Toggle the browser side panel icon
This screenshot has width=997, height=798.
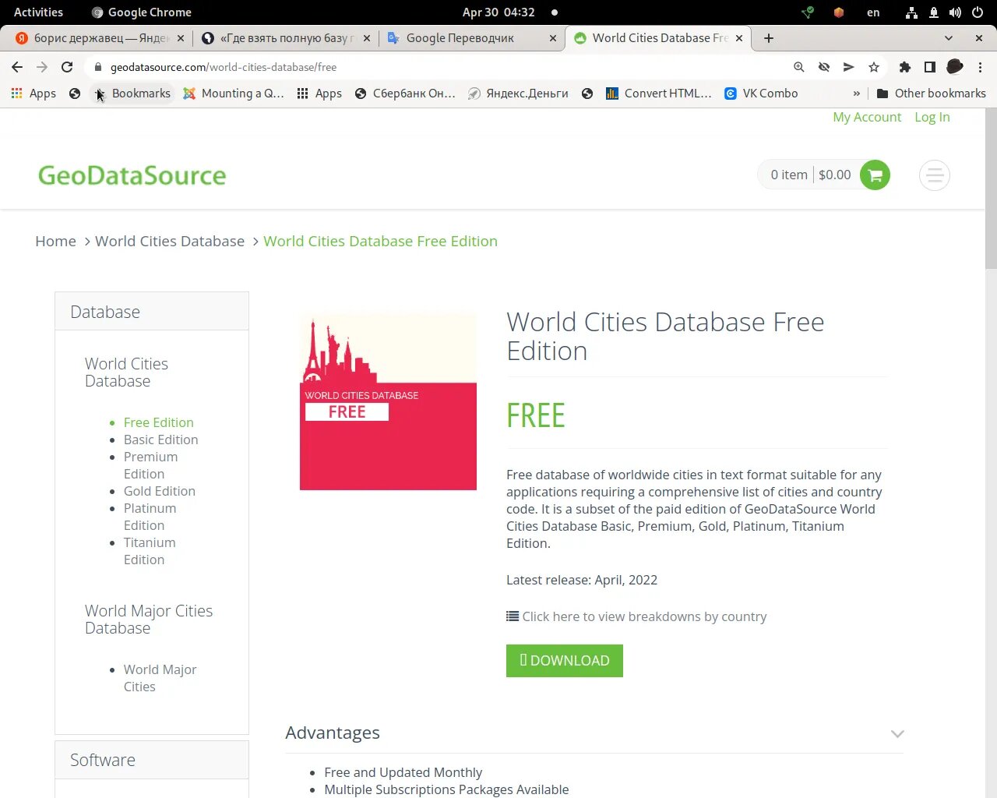click(929, 67)
